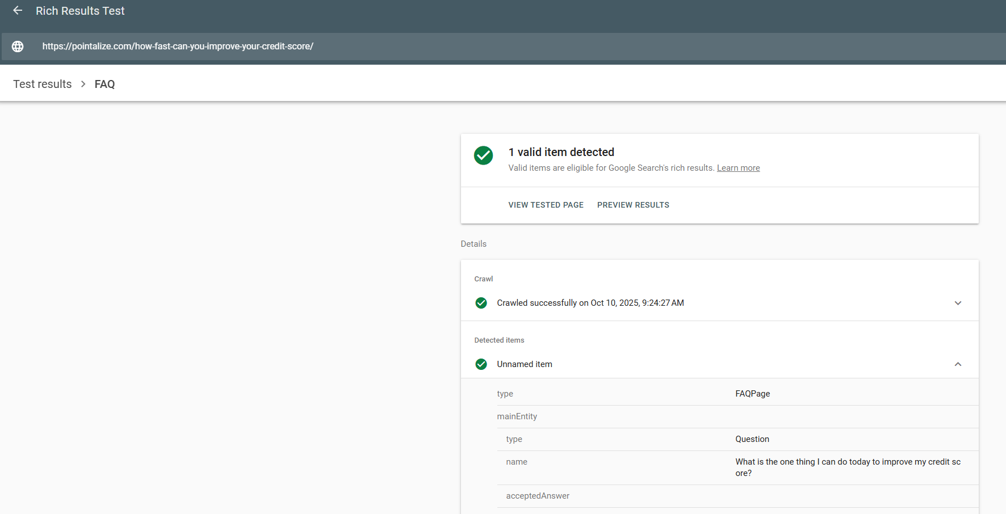Click the FAQPage type value
The image size is (1006, 514).
point(752,394)
